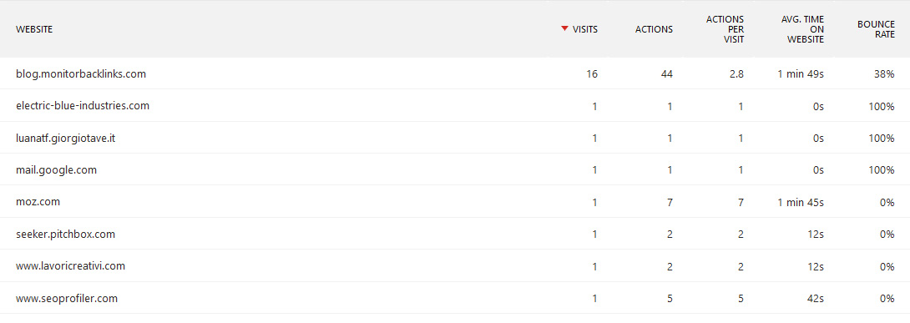Click visits value 16 for blog.monitorbacklinks.com
The image size is (910, 323).
click(592, 74)
